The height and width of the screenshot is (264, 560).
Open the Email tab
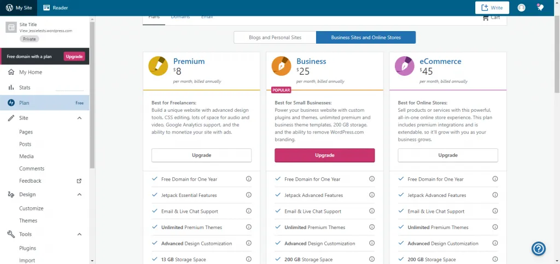pos(207,17)
